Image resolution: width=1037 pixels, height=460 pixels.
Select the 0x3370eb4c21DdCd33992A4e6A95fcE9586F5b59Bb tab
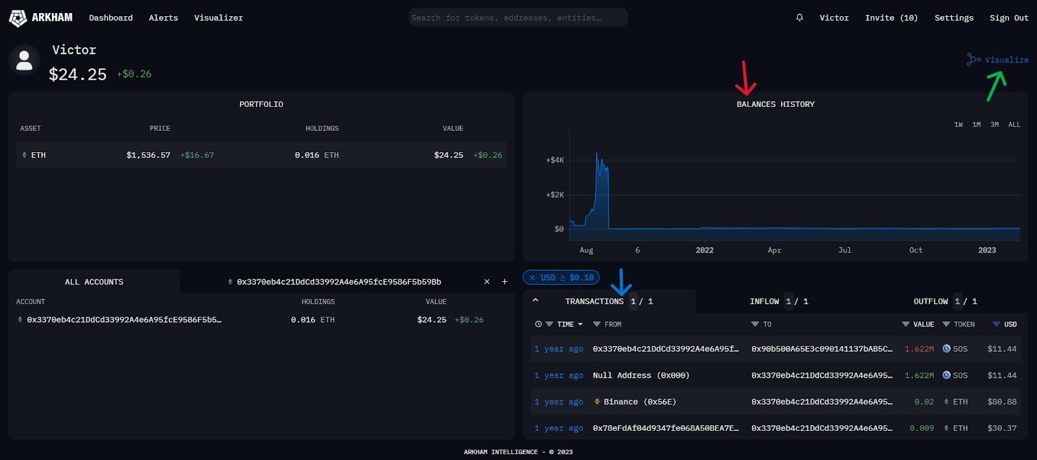tap(339, 282)
